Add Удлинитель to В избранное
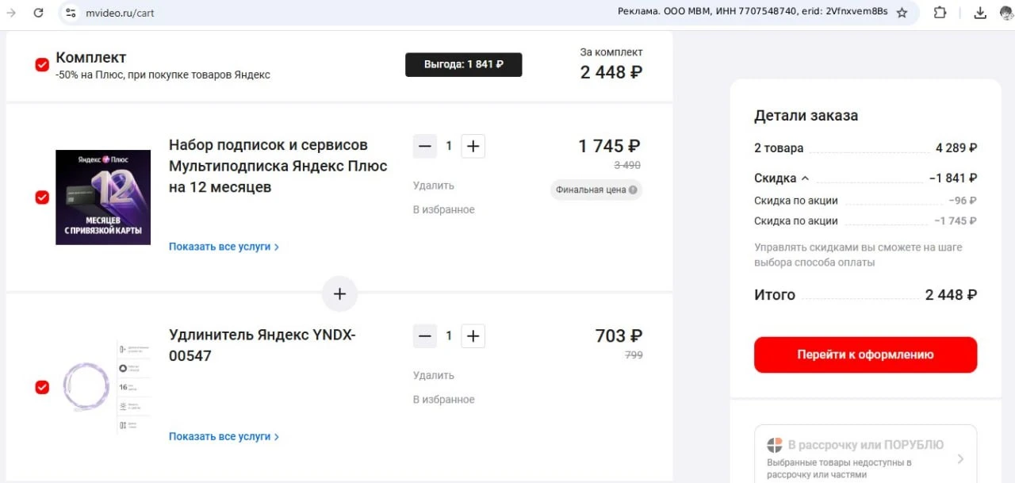The width and height of the screenshot is (1015, 483). [x=444, y=400]
